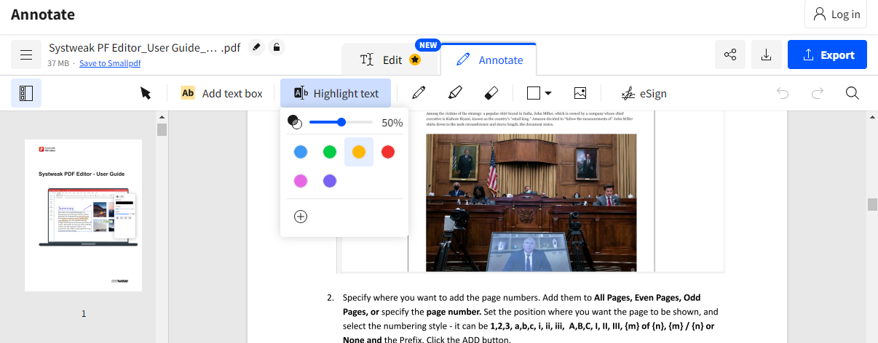
Task: Click the opacity icon in color popup
Action: point(294,122)
